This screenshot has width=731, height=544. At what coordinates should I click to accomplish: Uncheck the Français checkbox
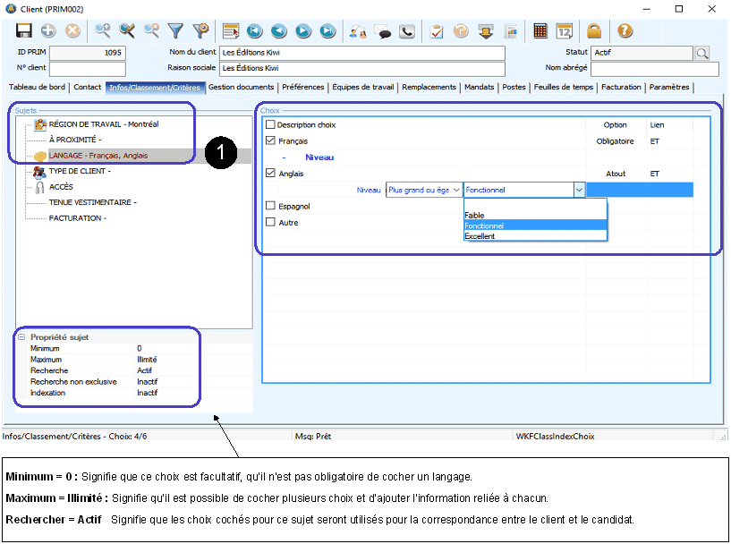coord(271,141)
